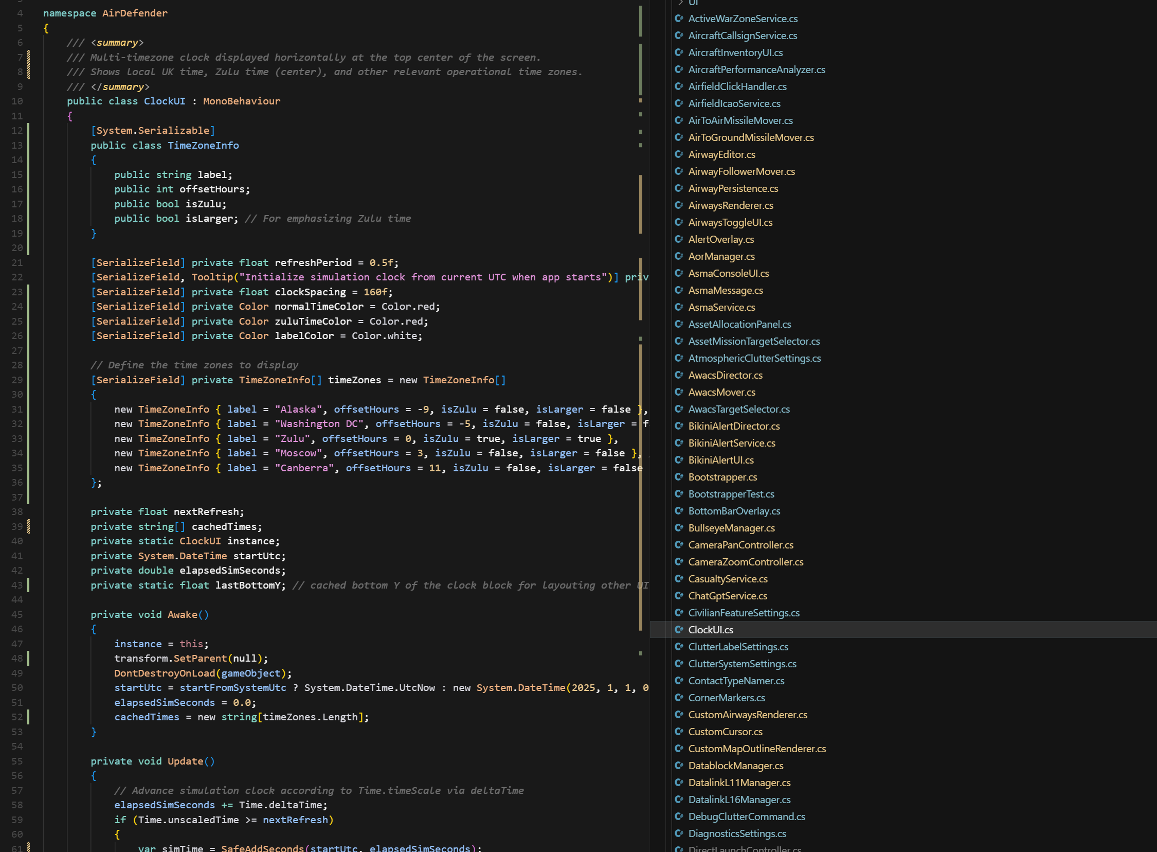Open AsmaConsoleUI.cs file

[x=728, y=273]
